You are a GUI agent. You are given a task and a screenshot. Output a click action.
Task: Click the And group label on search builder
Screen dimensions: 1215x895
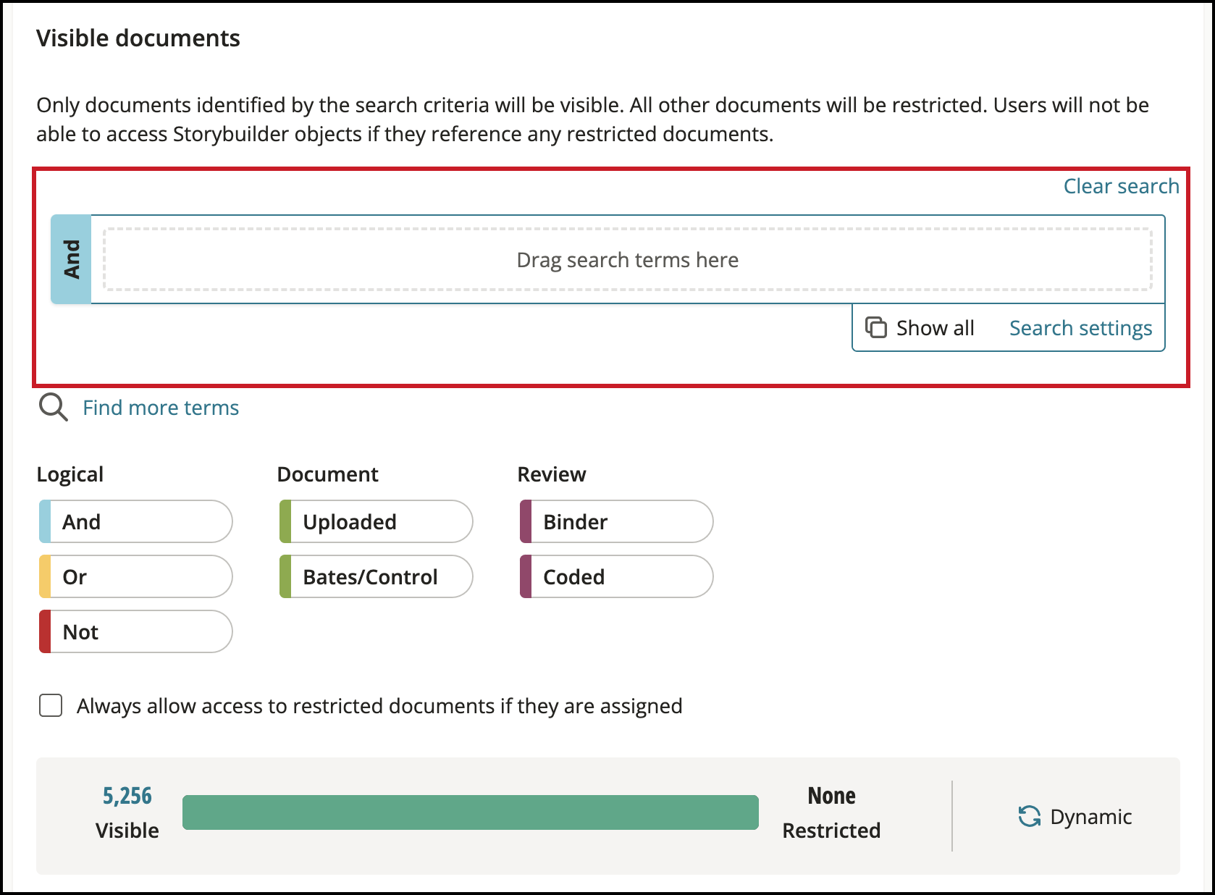pyautogui.click(x=71, y=259)
